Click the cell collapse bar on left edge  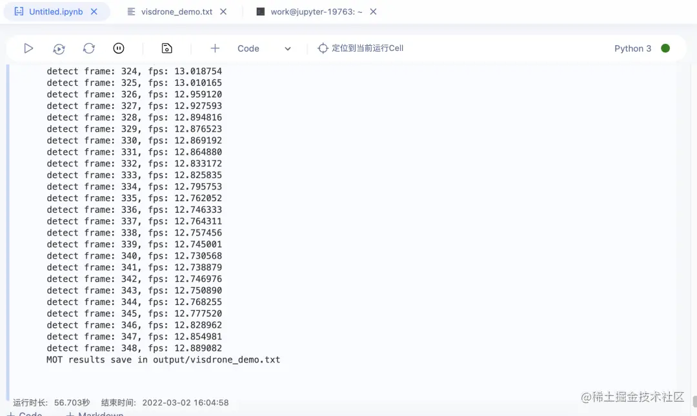7,232
